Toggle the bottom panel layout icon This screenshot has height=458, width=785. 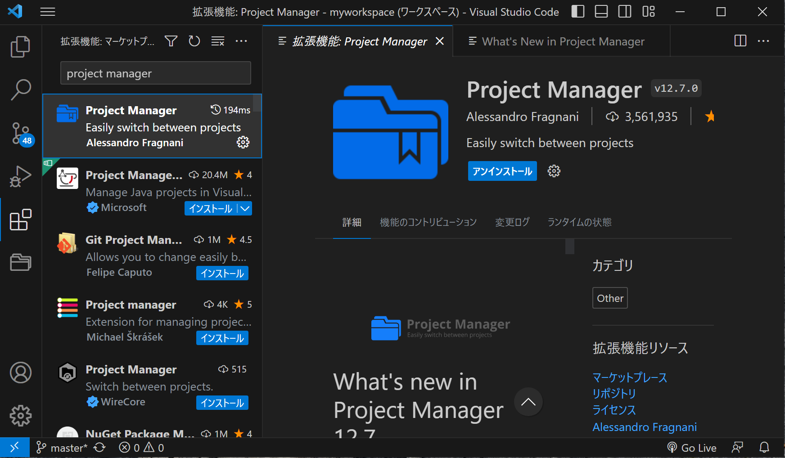pos(601,12)
